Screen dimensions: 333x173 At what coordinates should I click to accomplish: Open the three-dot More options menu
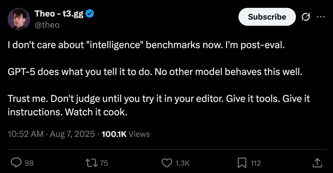321,17
